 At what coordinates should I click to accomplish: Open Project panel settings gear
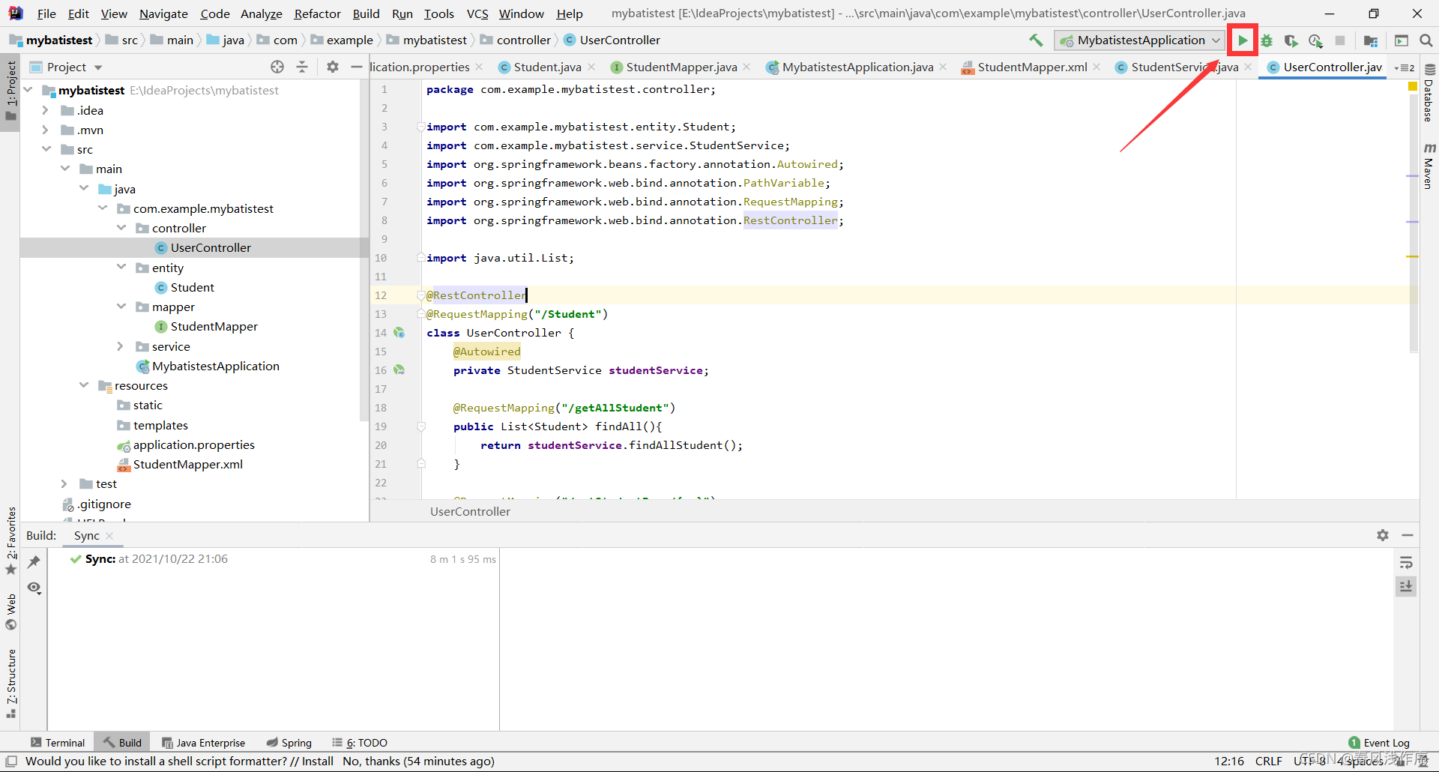coord(333,67)
